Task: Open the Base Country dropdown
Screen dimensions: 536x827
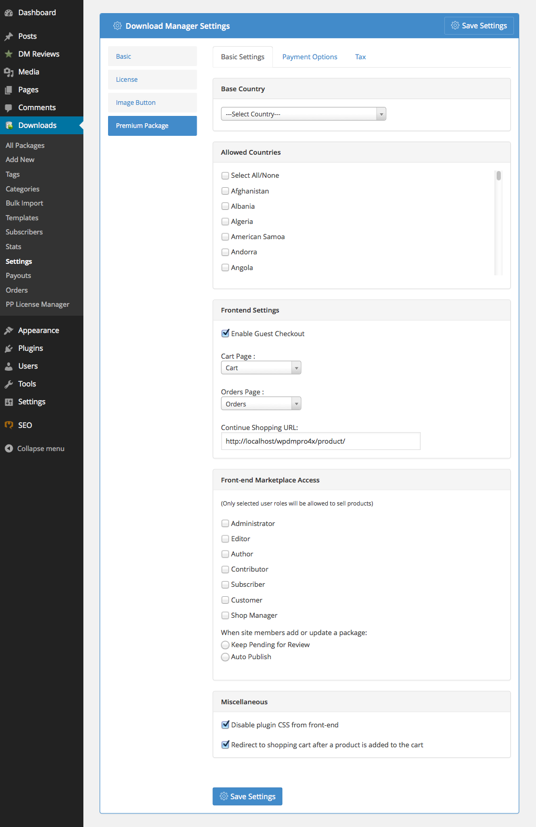Action: pyautogui.click(x=303, y=114)
